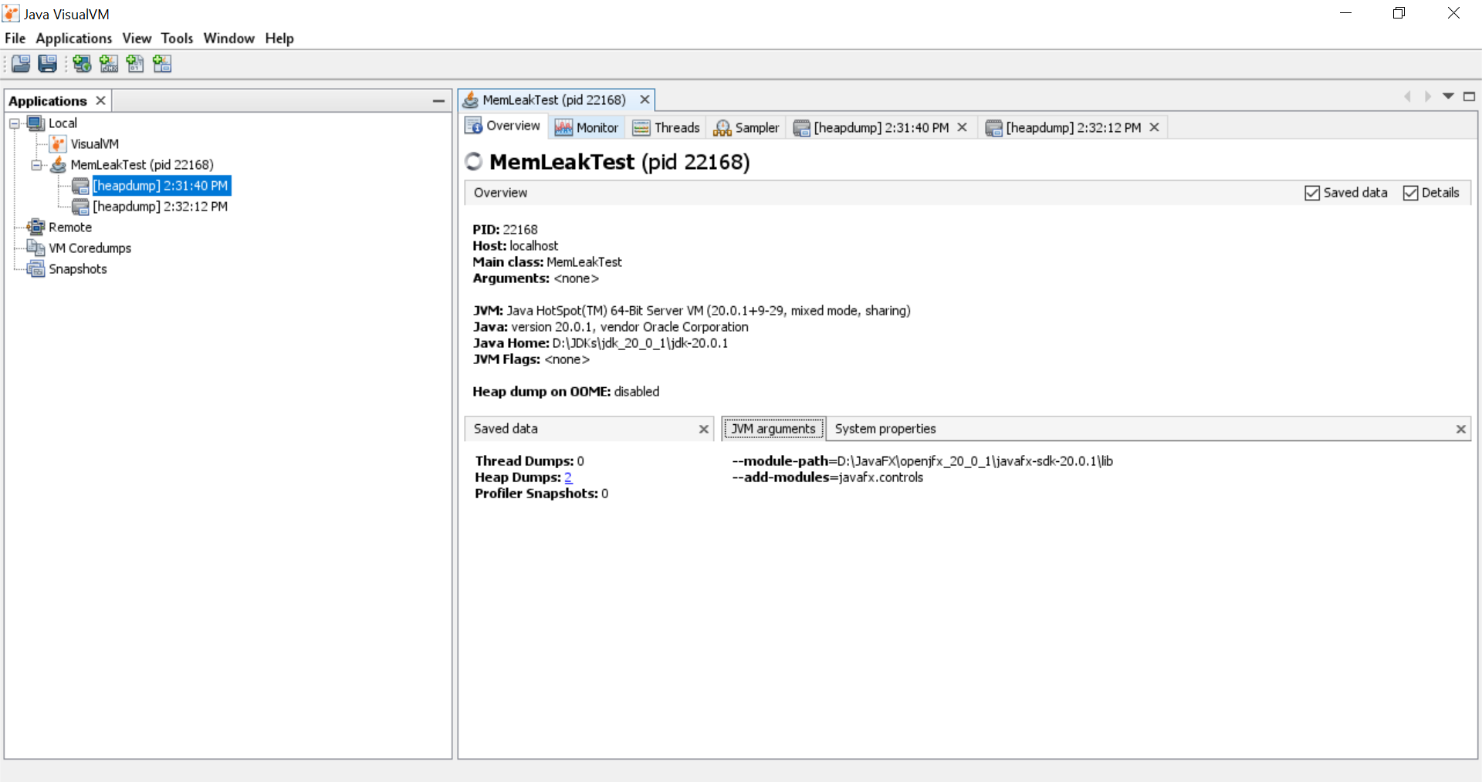1482x782 pixels.
Task: Switch to the Monitor tab
Action: point(587,128)
